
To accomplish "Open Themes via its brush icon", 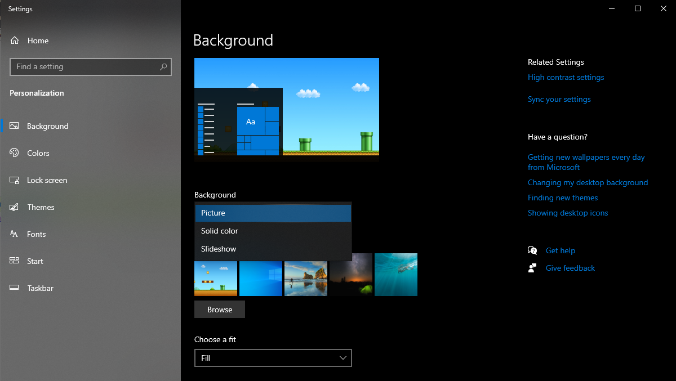I will tap(15, 207).
